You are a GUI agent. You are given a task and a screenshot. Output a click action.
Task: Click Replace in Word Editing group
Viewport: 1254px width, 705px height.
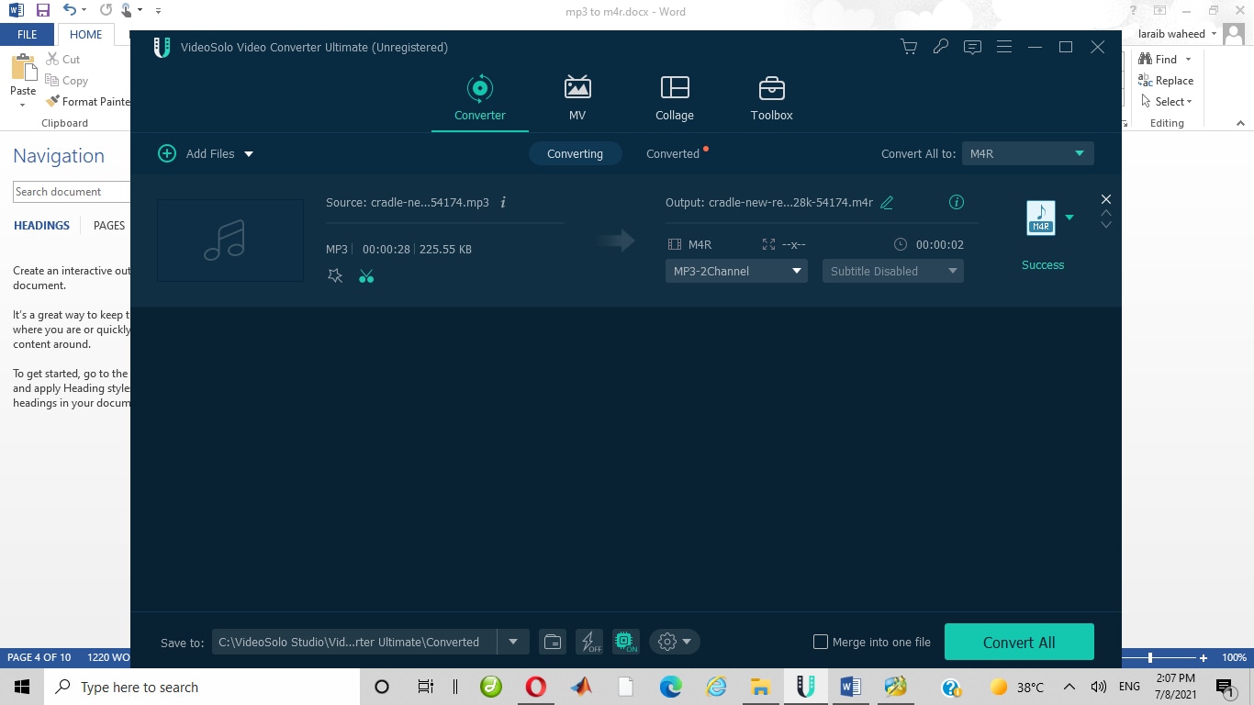click(x=1166, y=81)
